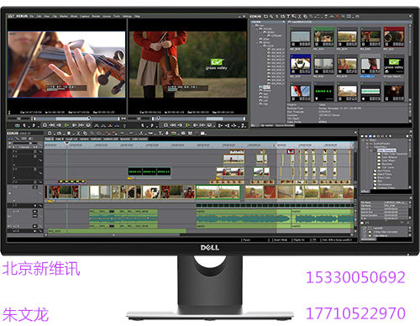Image resolution: width=420 pixels, height=326 pixels.
Task: Play the timeline in Recorder monitor
Action: coord(187,125)
